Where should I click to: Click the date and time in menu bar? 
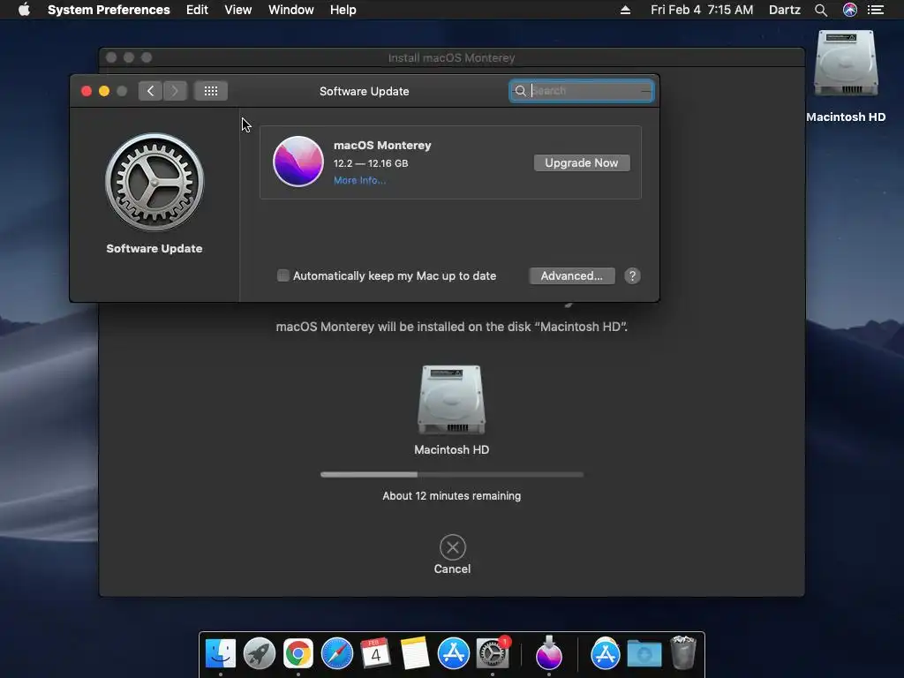(x=702, y=10)
